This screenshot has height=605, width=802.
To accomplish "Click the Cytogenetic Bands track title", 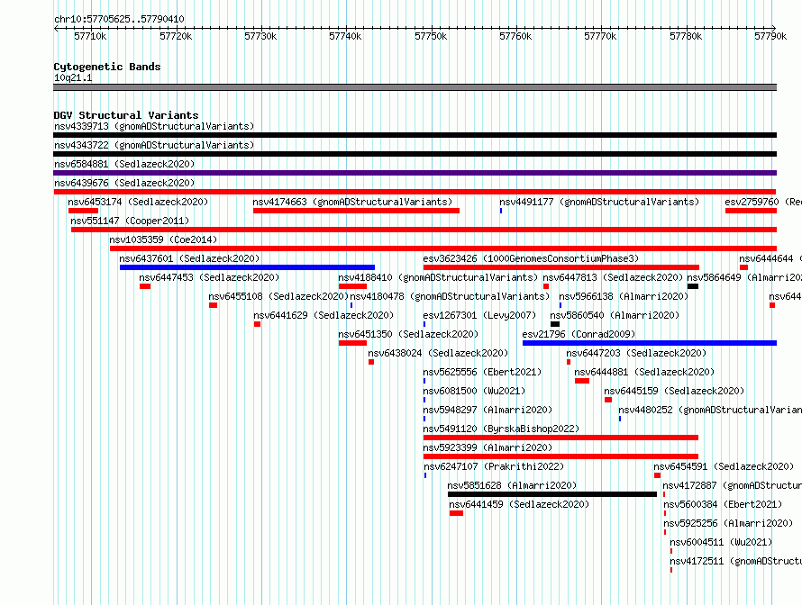I will tap(107, 67).
